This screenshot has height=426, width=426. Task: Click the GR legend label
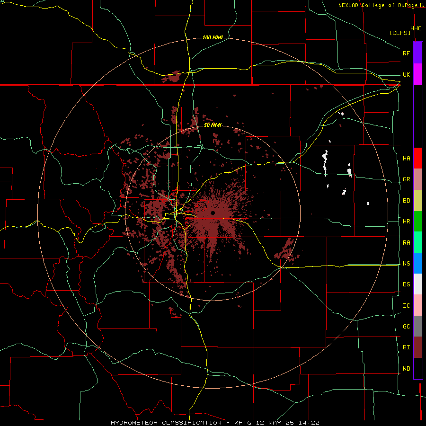click(x=406, y=179)
